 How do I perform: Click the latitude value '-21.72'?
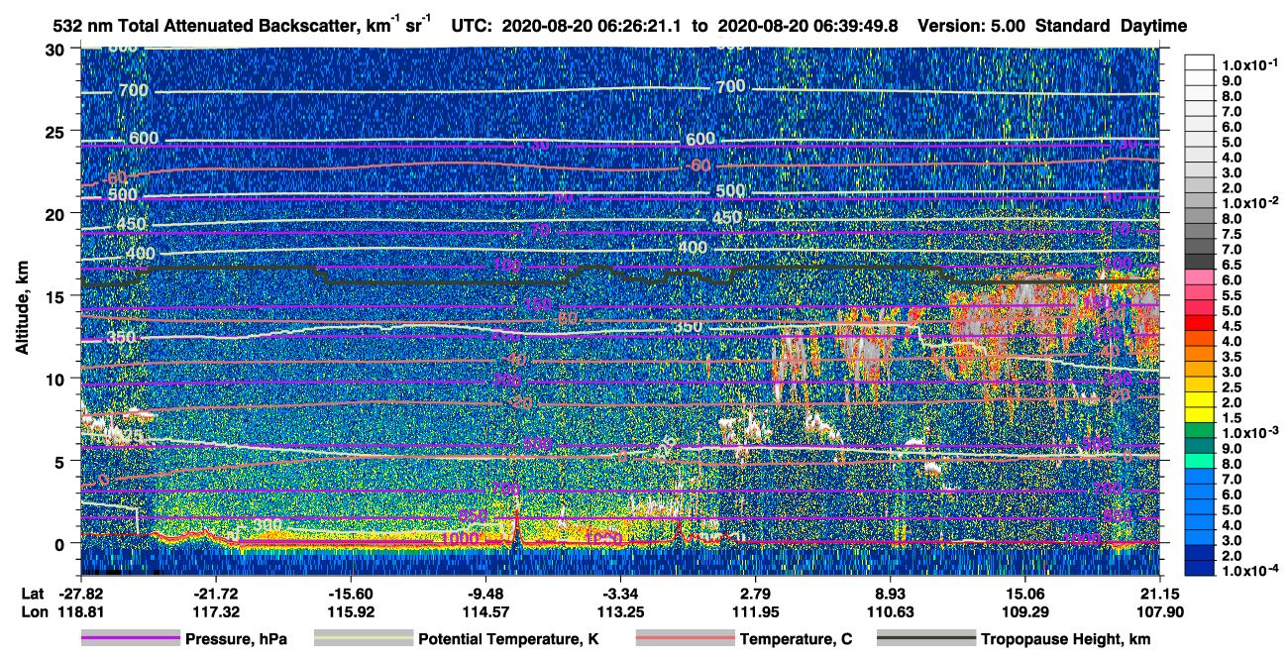coord(215,593)
